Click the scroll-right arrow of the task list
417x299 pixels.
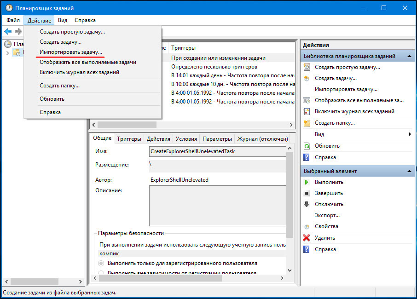point(291,125)
